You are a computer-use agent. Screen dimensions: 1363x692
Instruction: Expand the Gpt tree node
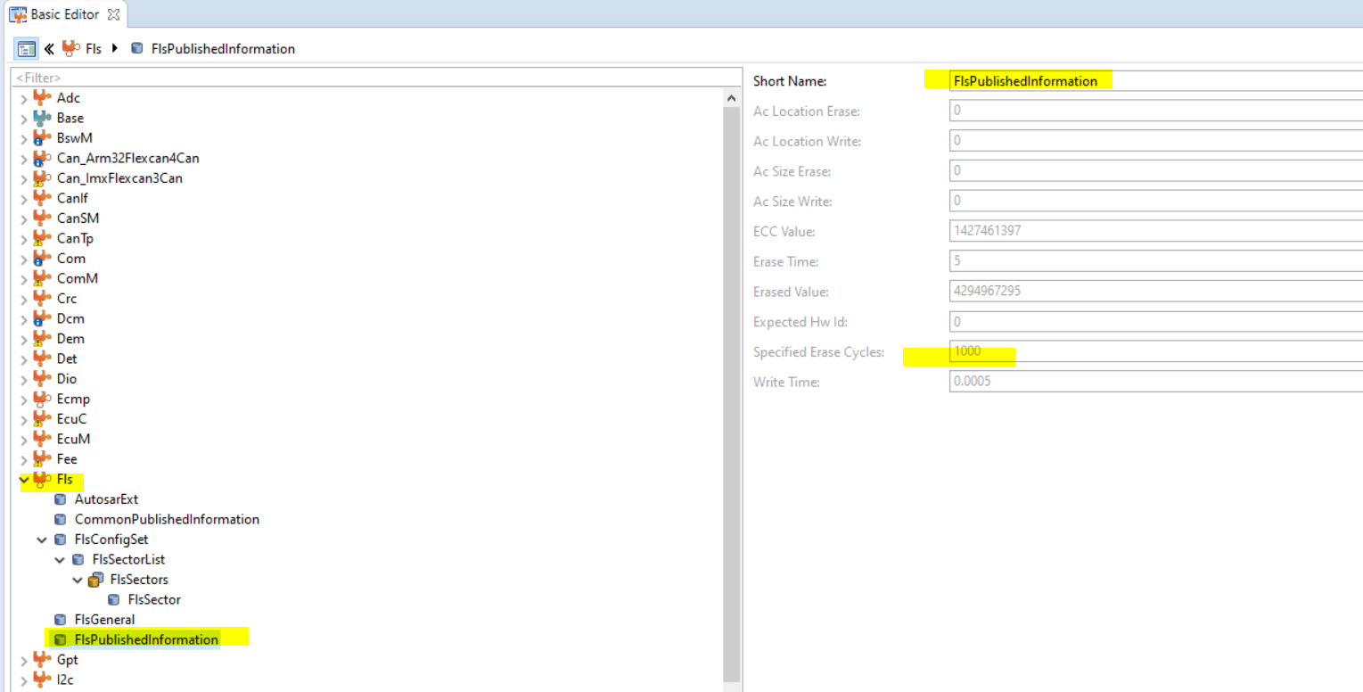pos(24,660)
